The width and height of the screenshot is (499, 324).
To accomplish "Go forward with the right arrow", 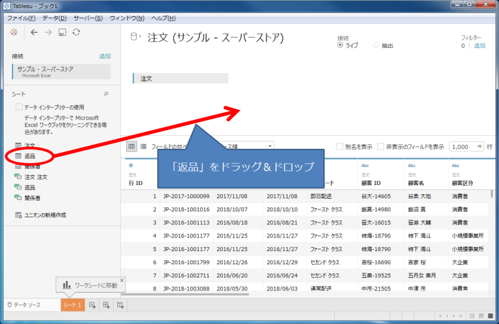I will 48,32.
